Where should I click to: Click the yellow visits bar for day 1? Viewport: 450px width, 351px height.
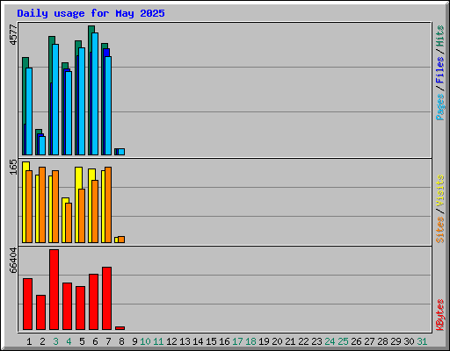[25, 202]
